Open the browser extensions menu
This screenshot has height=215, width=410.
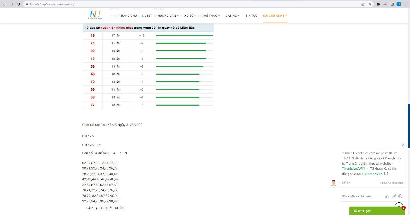[x=378, y=4]
